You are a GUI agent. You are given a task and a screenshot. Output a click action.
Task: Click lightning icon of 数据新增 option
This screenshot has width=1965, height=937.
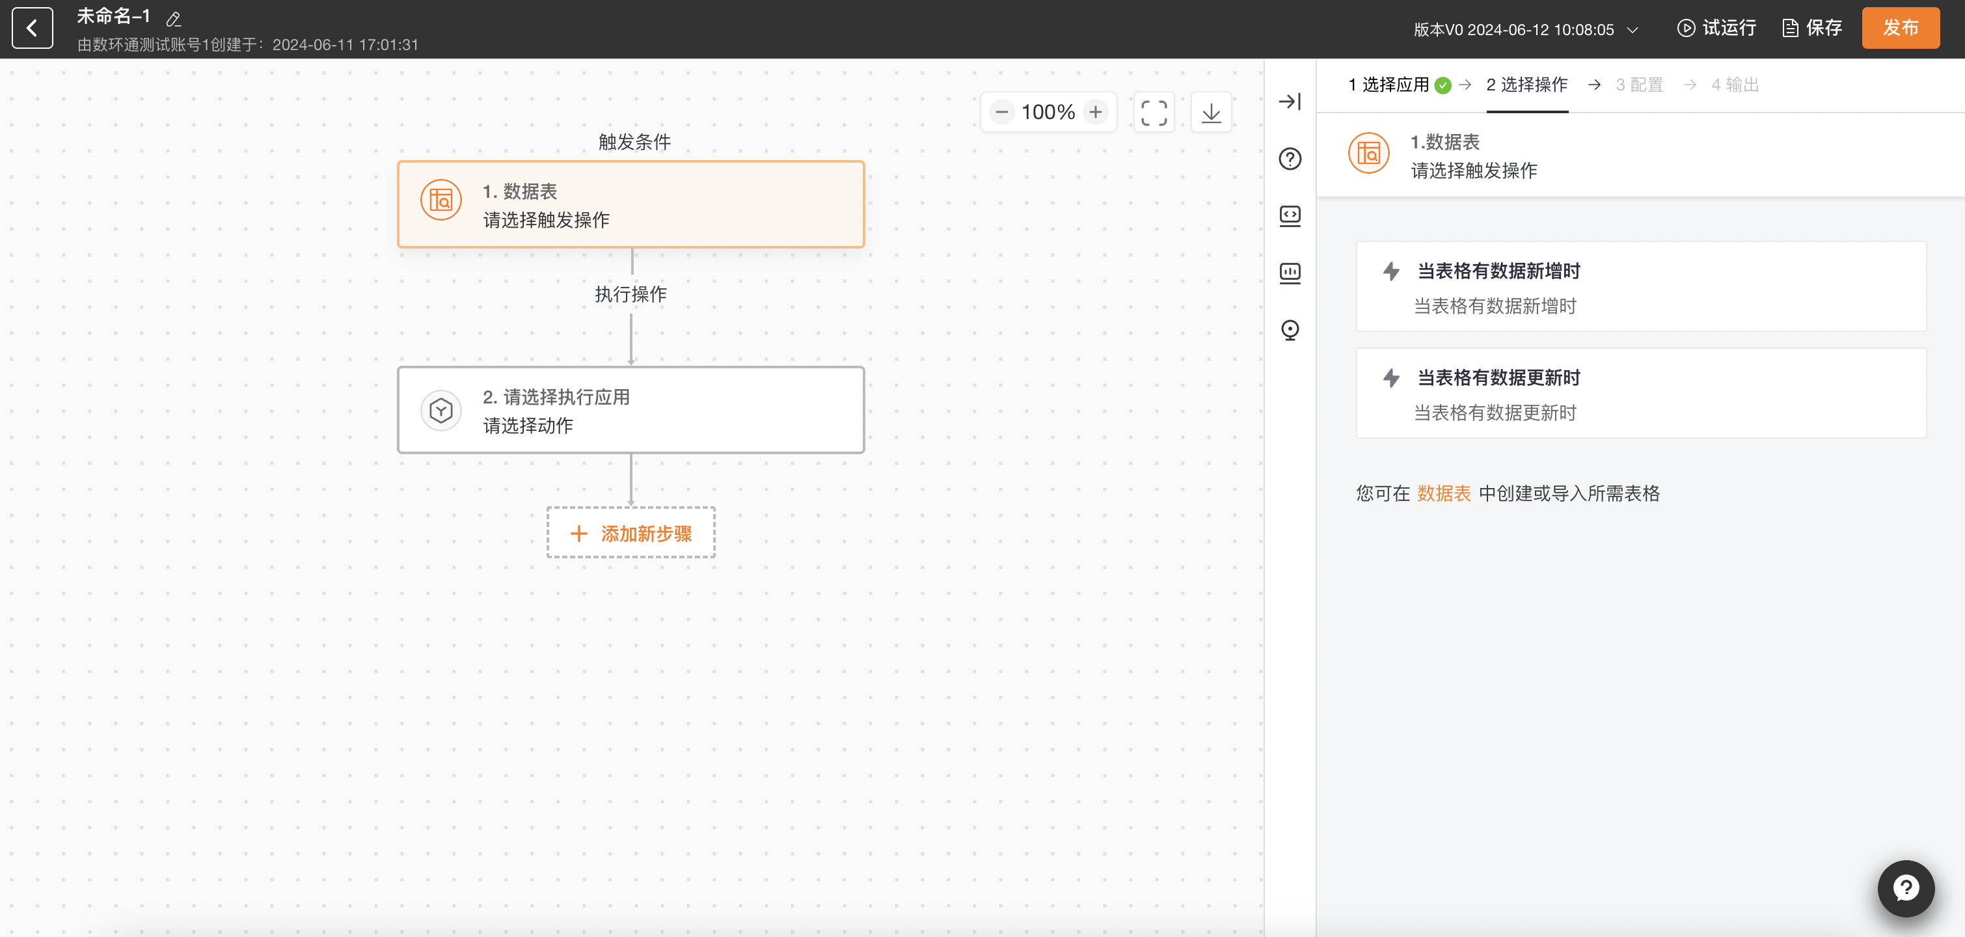[1390, 271]
